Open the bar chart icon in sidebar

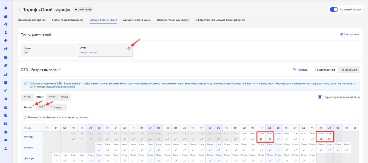(x=6, y=74)
